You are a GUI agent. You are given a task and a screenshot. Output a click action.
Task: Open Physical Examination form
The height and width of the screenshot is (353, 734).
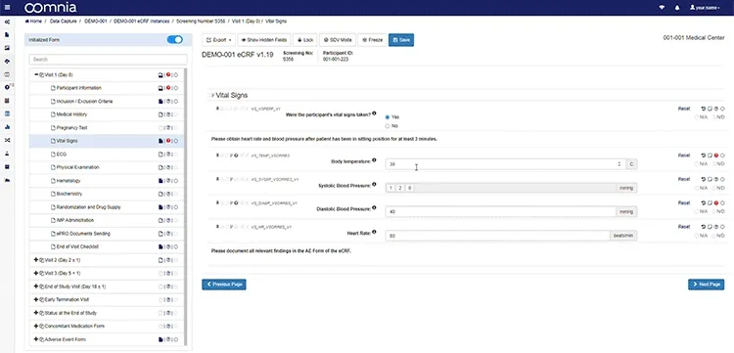coord(77,167)
